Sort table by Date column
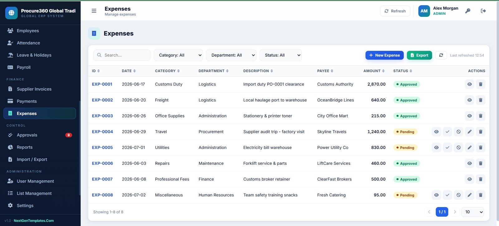Viewport: 499px width, 226px height. coord(129,71)
